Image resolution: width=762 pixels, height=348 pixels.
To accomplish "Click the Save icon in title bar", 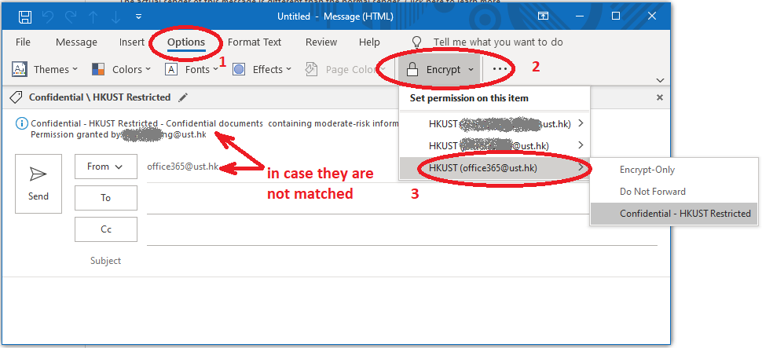I will (25, 16).
